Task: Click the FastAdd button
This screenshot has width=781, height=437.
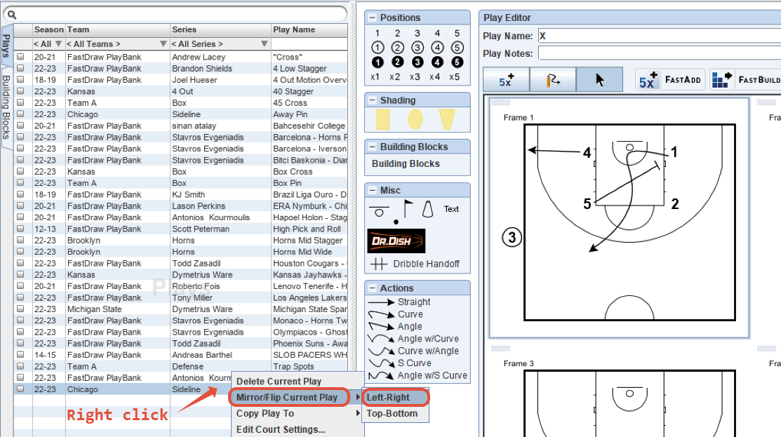Action: tap(670, 80)
